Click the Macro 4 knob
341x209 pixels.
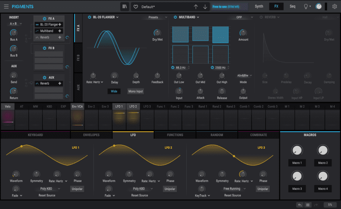point(323,176)
